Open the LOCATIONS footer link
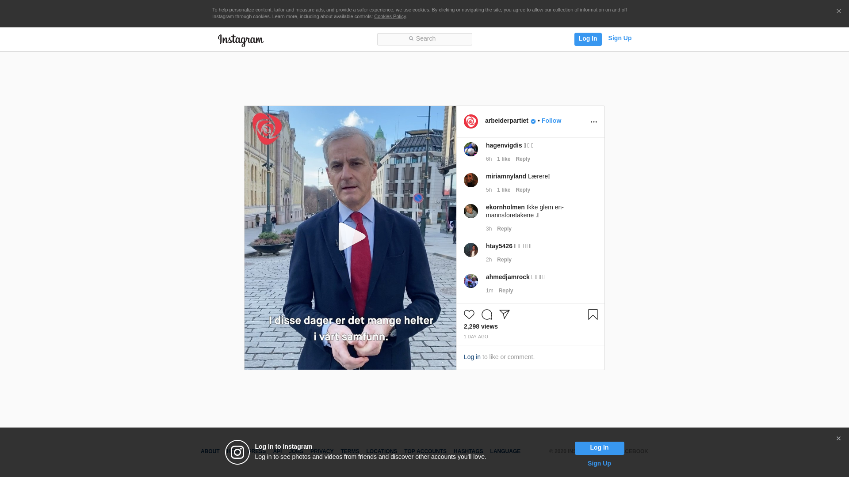Image resolution: width=849 pixels, height=477 pixels. point(382,451)
